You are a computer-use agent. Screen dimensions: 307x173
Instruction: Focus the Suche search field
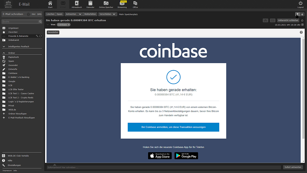[x=20, y=22]
